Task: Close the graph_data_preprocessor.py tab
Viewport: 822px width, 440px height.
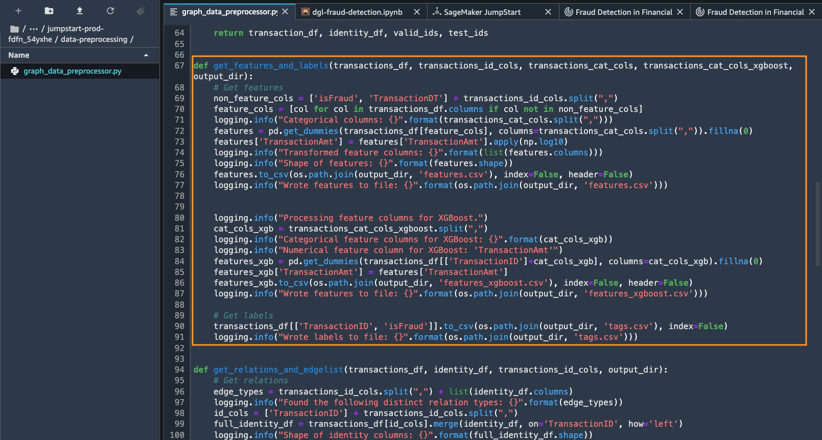Action: (285, 12)
